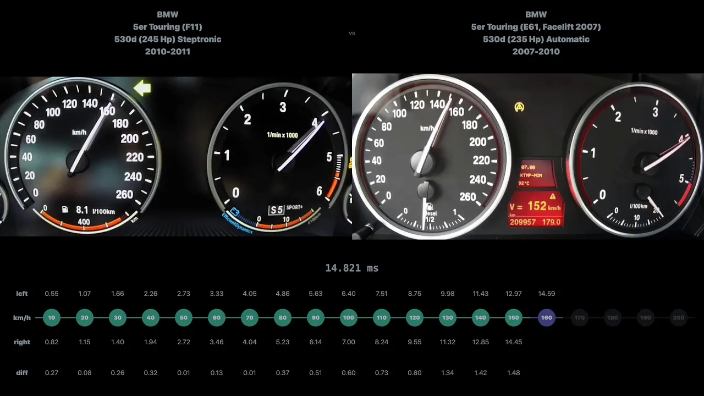
Task: Click the right time value 5.23
Action: point(283,342)
